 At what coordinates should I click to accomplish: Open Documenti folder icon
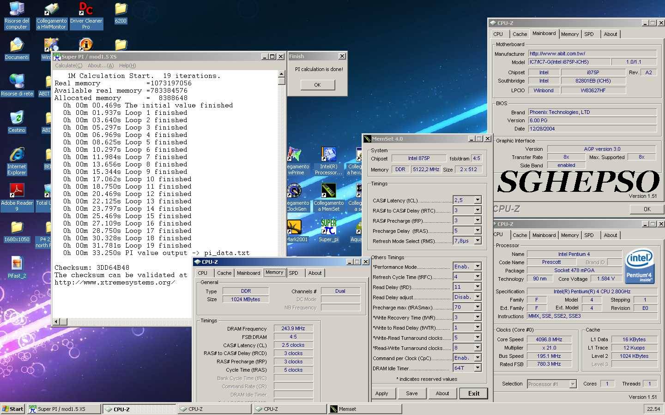point(17,49)
